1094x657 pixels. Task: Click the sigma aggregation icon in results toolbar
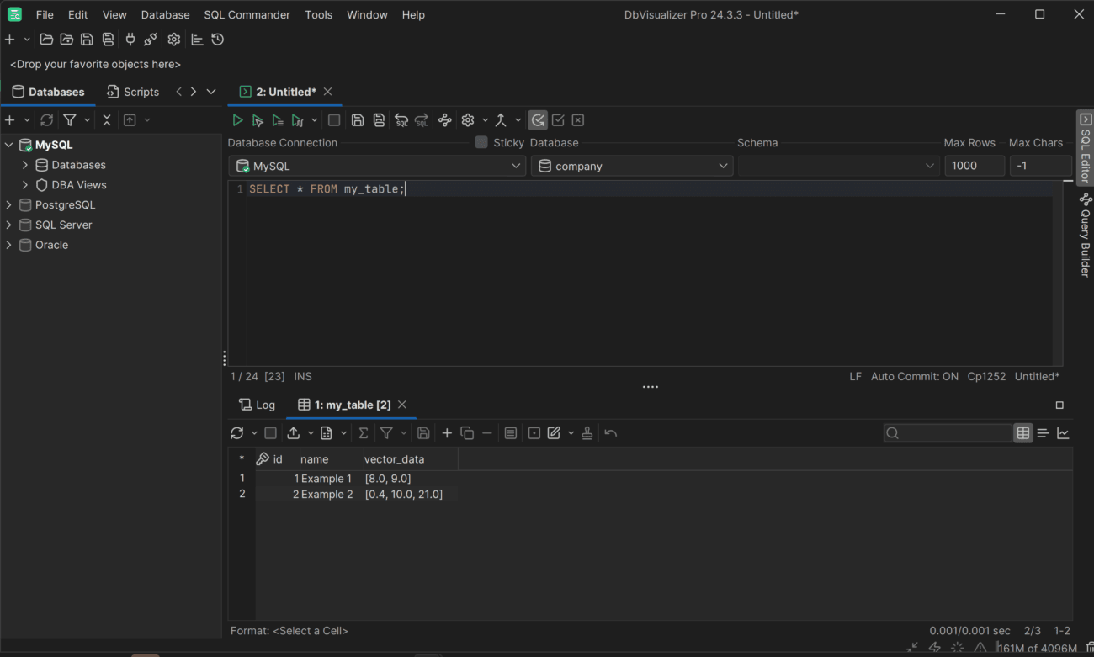(364, 433)
